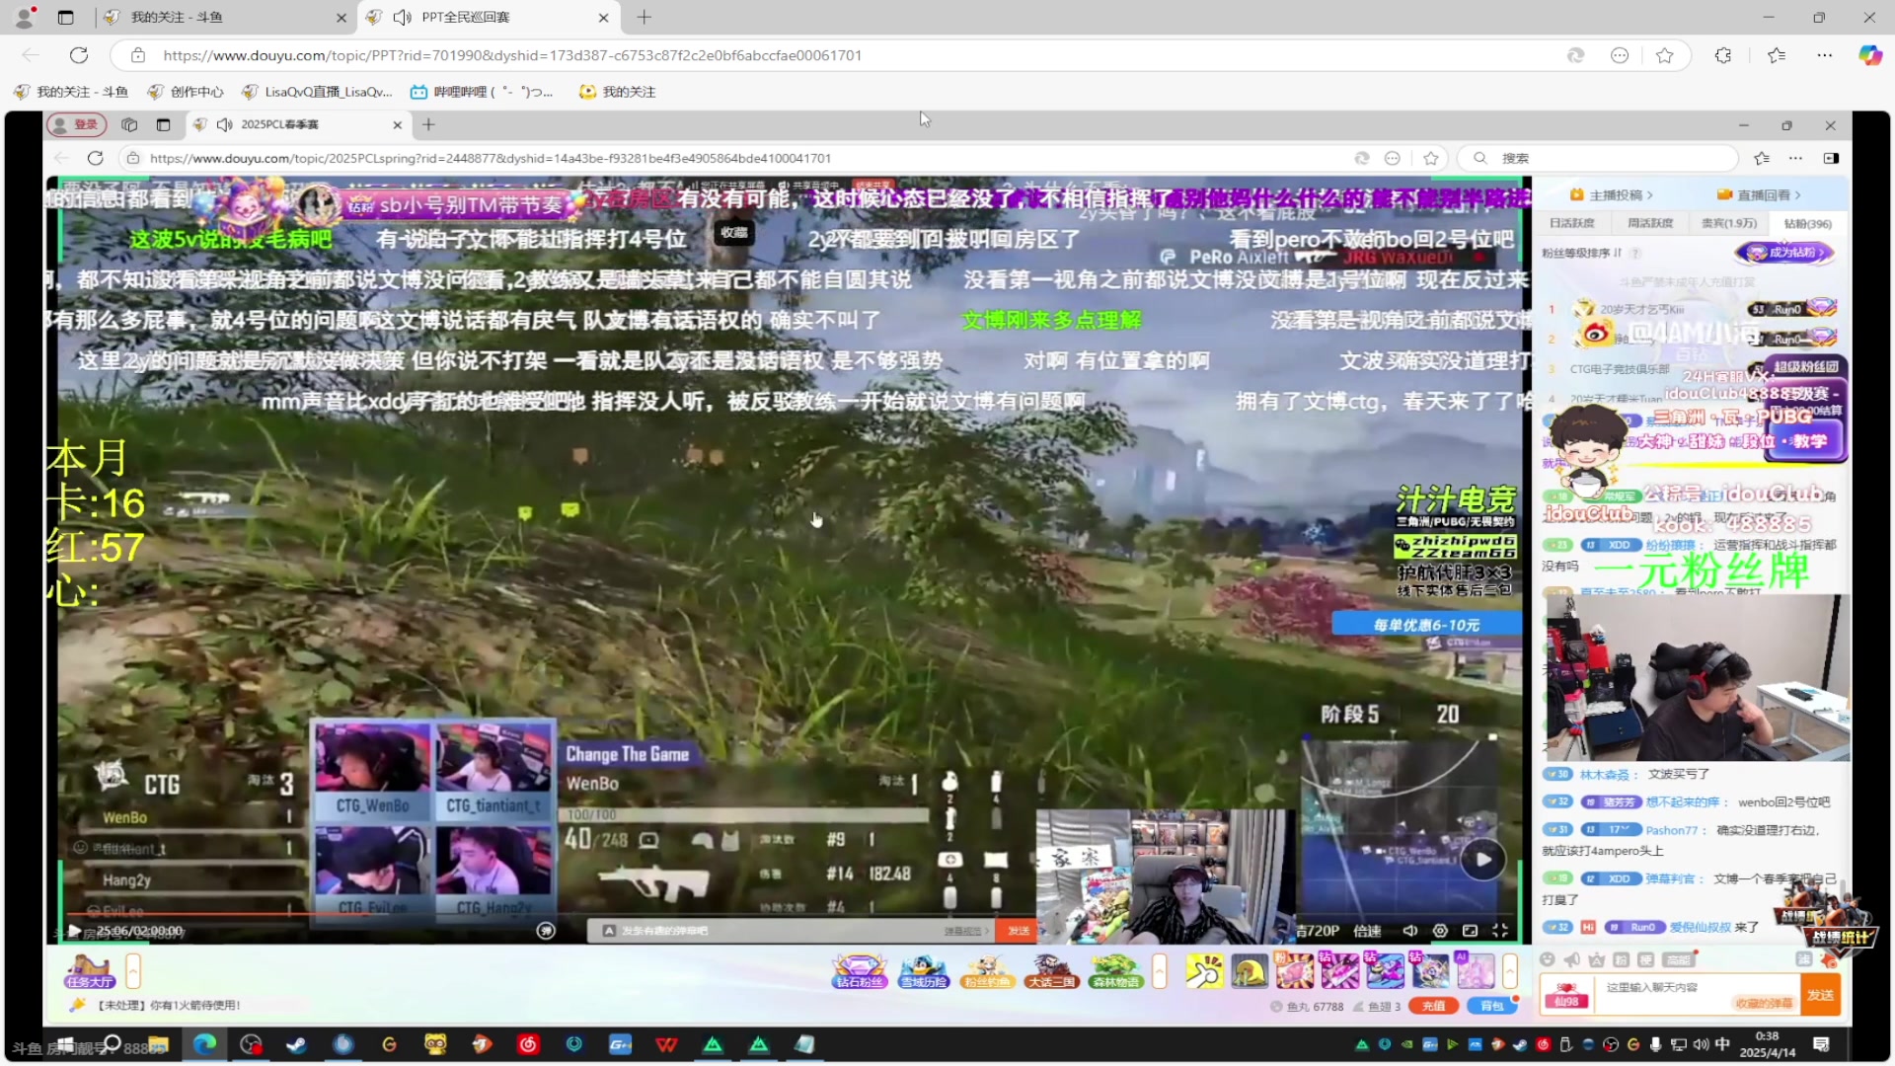Open 直播回看 replay link
Screen dimensions: 1895x1066
coord(1759,195)
